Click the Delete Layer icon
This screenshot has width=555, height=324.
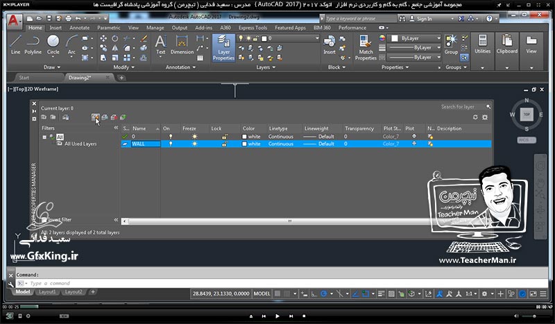114,117
